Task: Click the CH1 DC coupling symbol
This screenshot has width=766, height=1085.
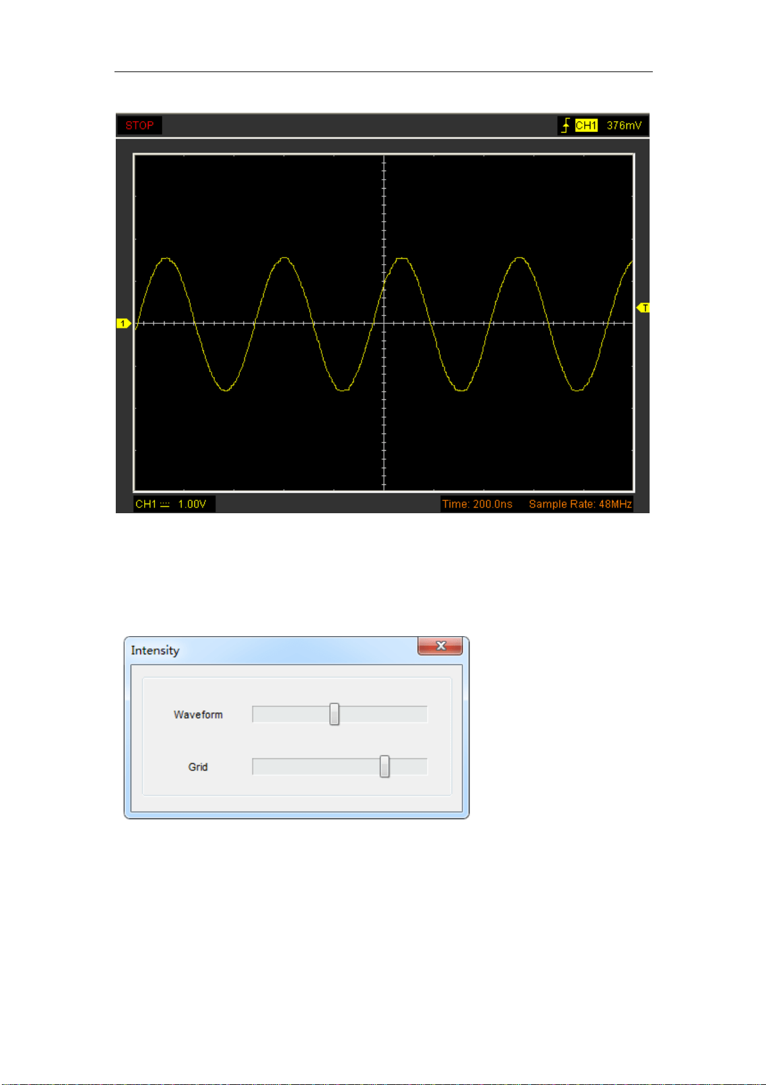Action: pos(165,505)
